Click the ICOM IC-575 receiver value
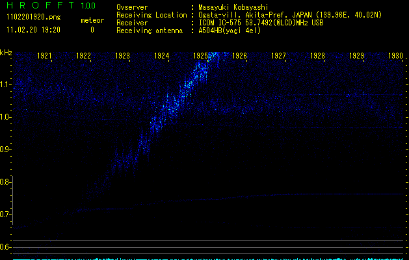The image size is (409, 260). [261, 23]
